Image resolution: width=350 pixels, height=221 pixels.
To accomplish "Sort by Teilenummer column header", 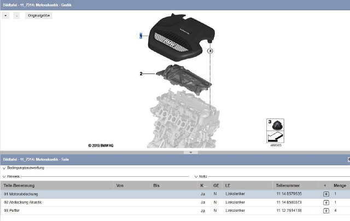I will tap(295, 186).
